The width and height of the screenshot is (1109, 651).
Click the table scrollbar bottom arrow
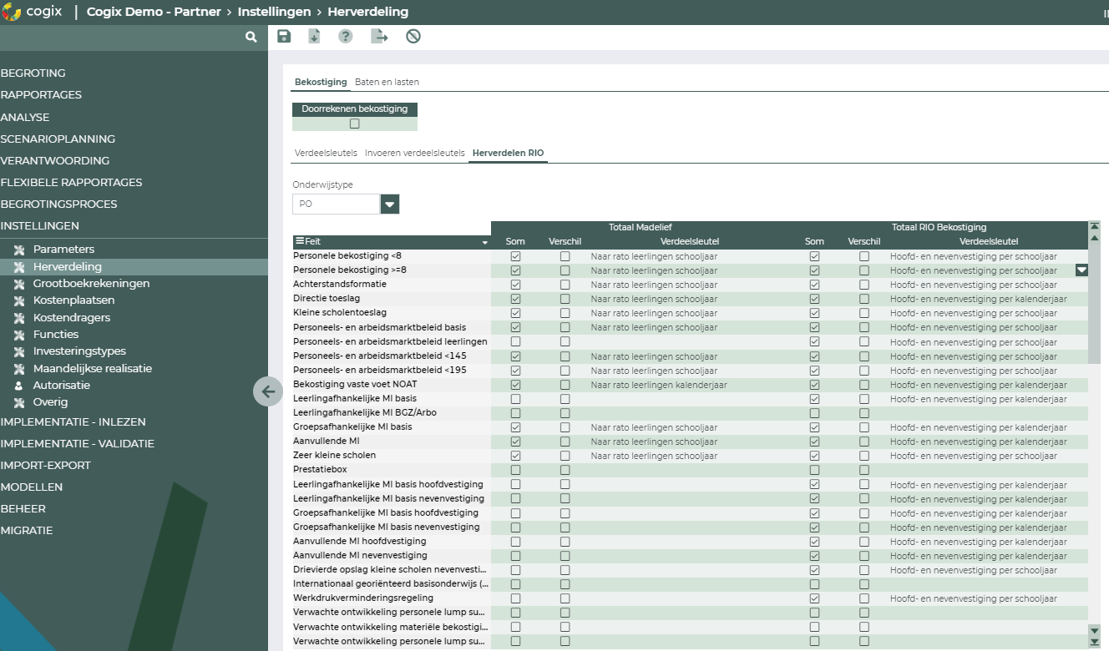coord(1094,642)
